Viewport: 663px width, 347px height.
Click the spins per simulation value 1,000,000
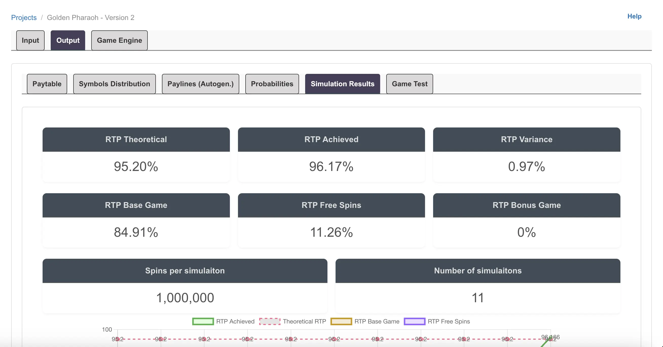point(185,298)
